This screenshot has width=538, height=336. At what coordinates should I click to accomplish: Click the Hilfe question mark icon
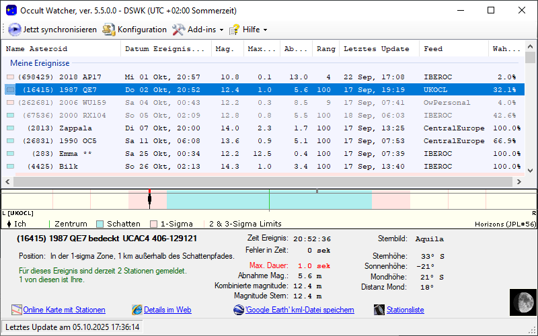point(234,30)
